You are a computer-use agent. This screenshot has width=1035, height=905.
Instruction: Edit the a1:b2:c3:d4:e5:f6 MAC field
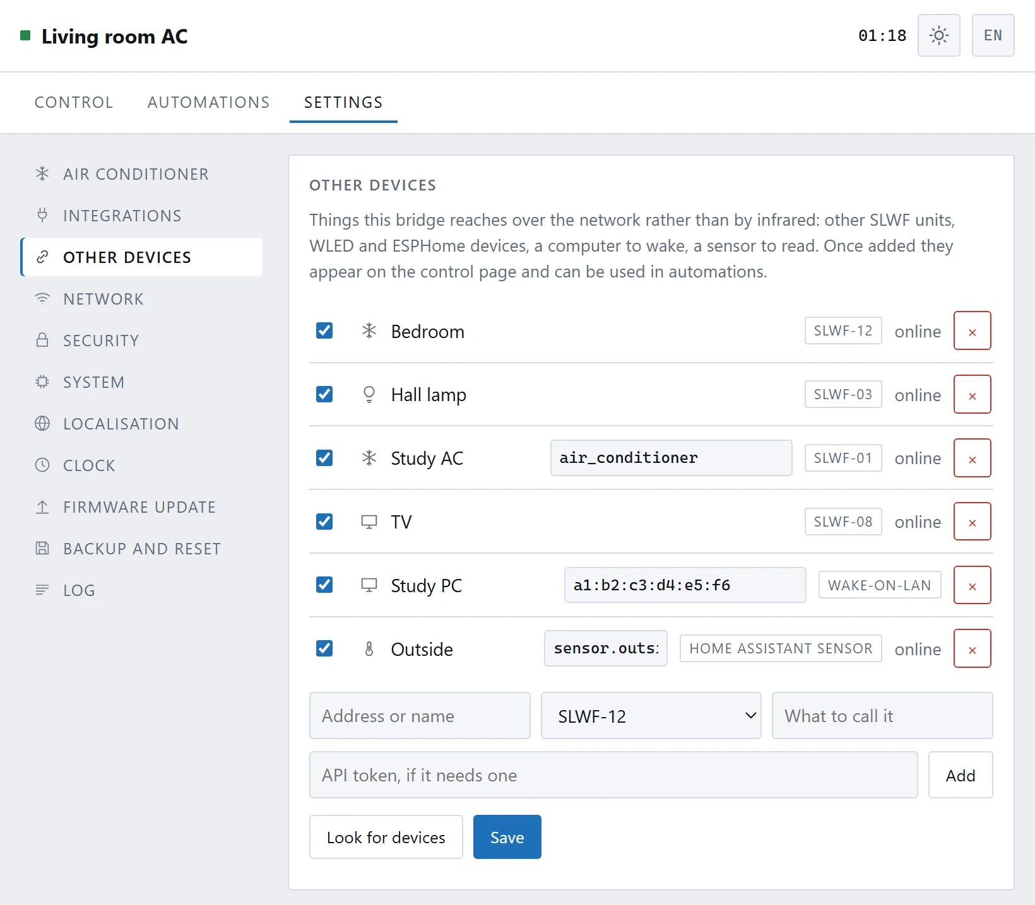[x=685, y=585]
